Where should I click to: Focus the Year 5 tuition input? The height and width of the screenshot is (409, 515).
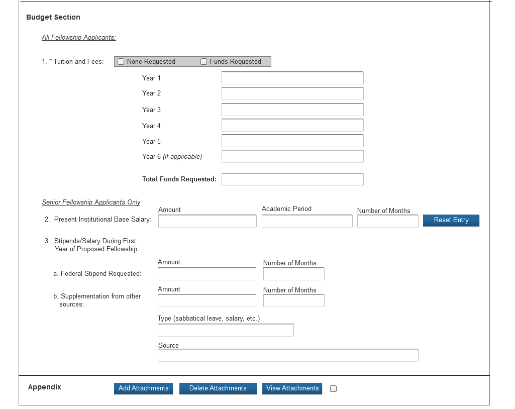292,141
